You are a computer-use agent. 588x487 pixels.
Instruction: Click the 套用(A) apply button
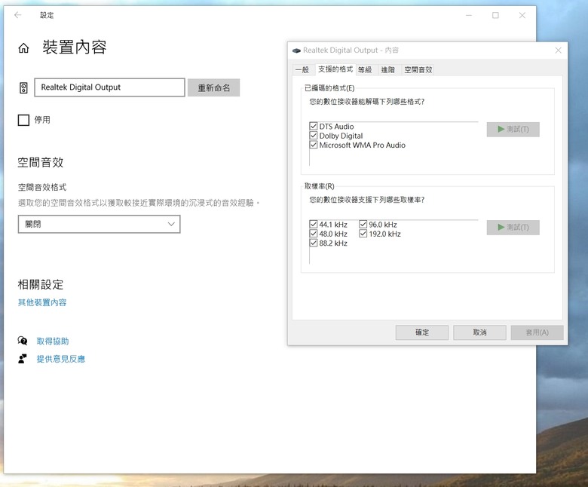(x=537, y=332)
